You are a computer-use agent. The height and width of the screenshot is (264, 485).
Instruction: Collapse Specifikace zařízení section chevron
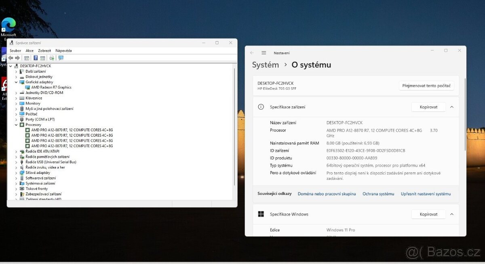452,107
